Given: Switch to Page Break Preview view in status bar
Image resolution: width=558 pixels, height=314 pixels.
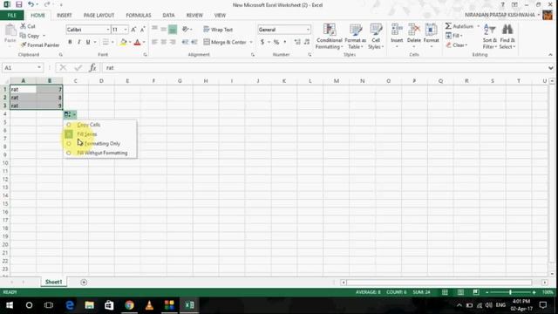Looking at the screenshot, I should 476,292.
